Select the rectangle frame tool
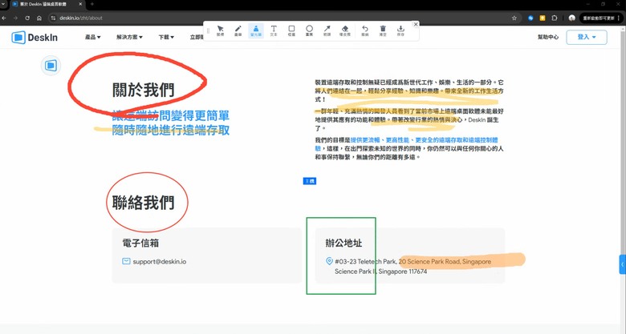The image size is (626, 334). point(291,30)
